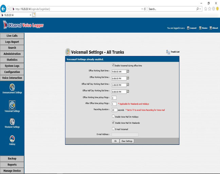Check the E-mail Voicemail checkbox
This screenshot has height=174, width=220.
(x=113, y=129)
